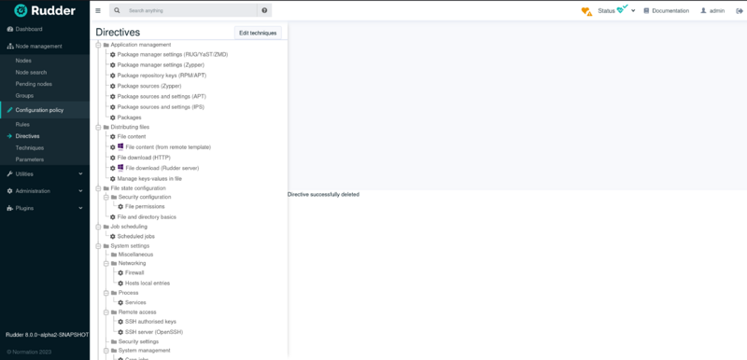Collapse the Security configuration node
747x360 pixels.
106,197
